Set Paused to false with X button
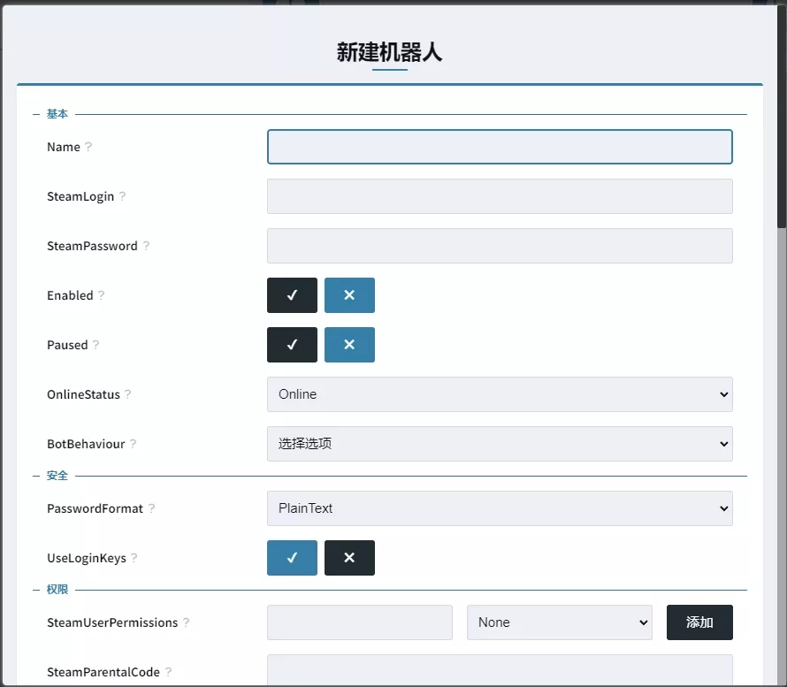 (349, 345)
